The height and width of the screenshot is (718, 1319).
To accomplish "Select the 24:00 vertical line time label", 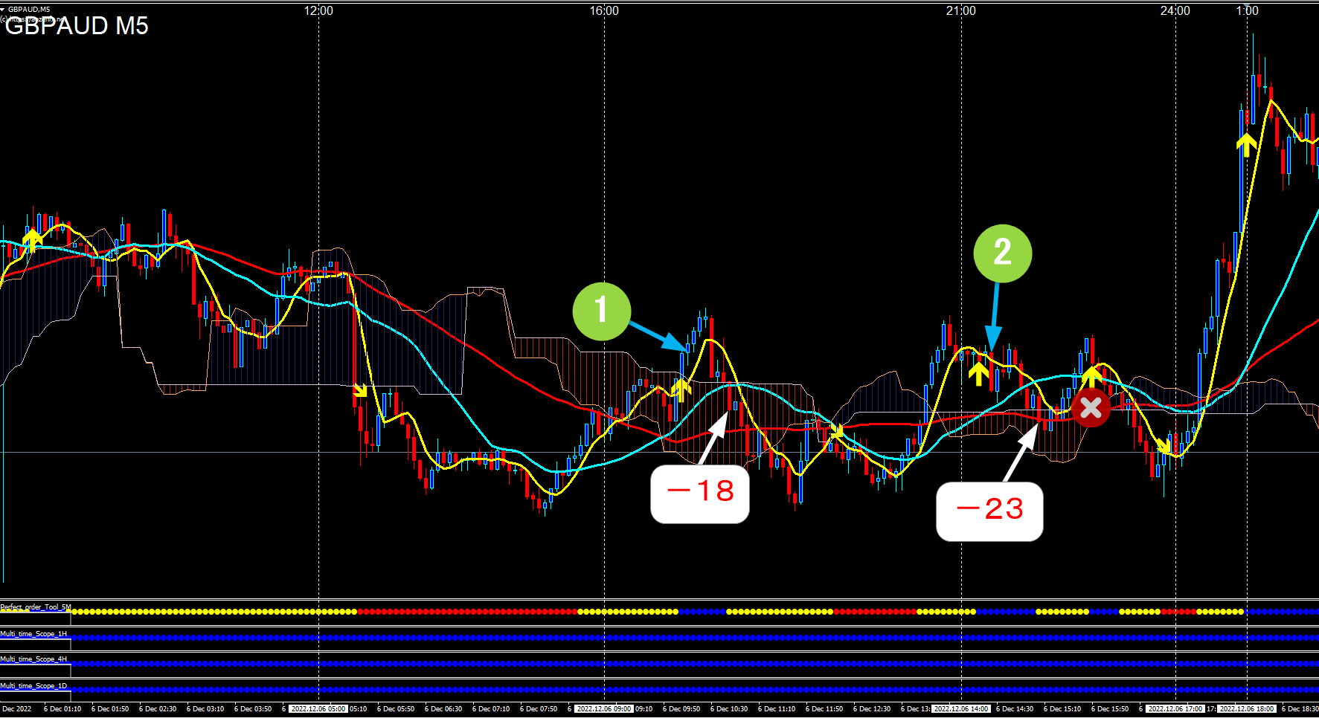I will [1175, 10].
